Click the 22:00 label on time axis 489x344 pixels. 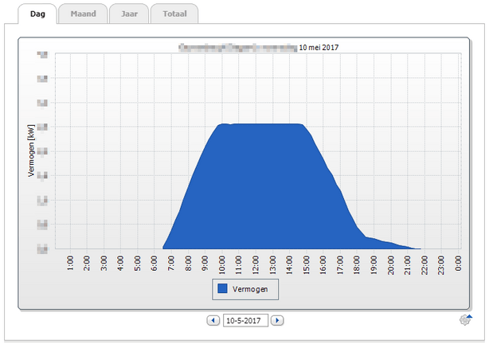(x=424, y=264)
